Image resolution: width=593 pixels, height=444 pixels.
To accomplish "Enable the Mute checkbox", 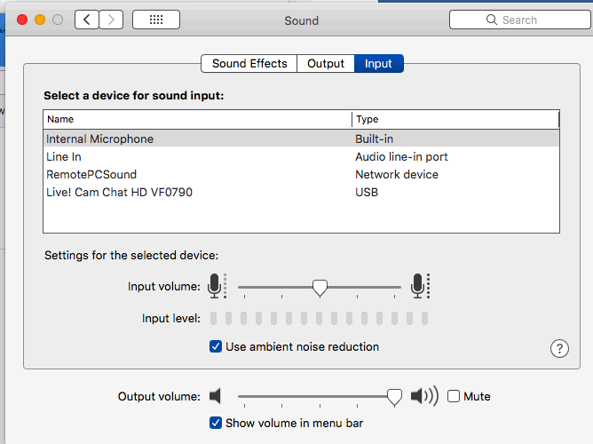I will [x=454, y=397].
